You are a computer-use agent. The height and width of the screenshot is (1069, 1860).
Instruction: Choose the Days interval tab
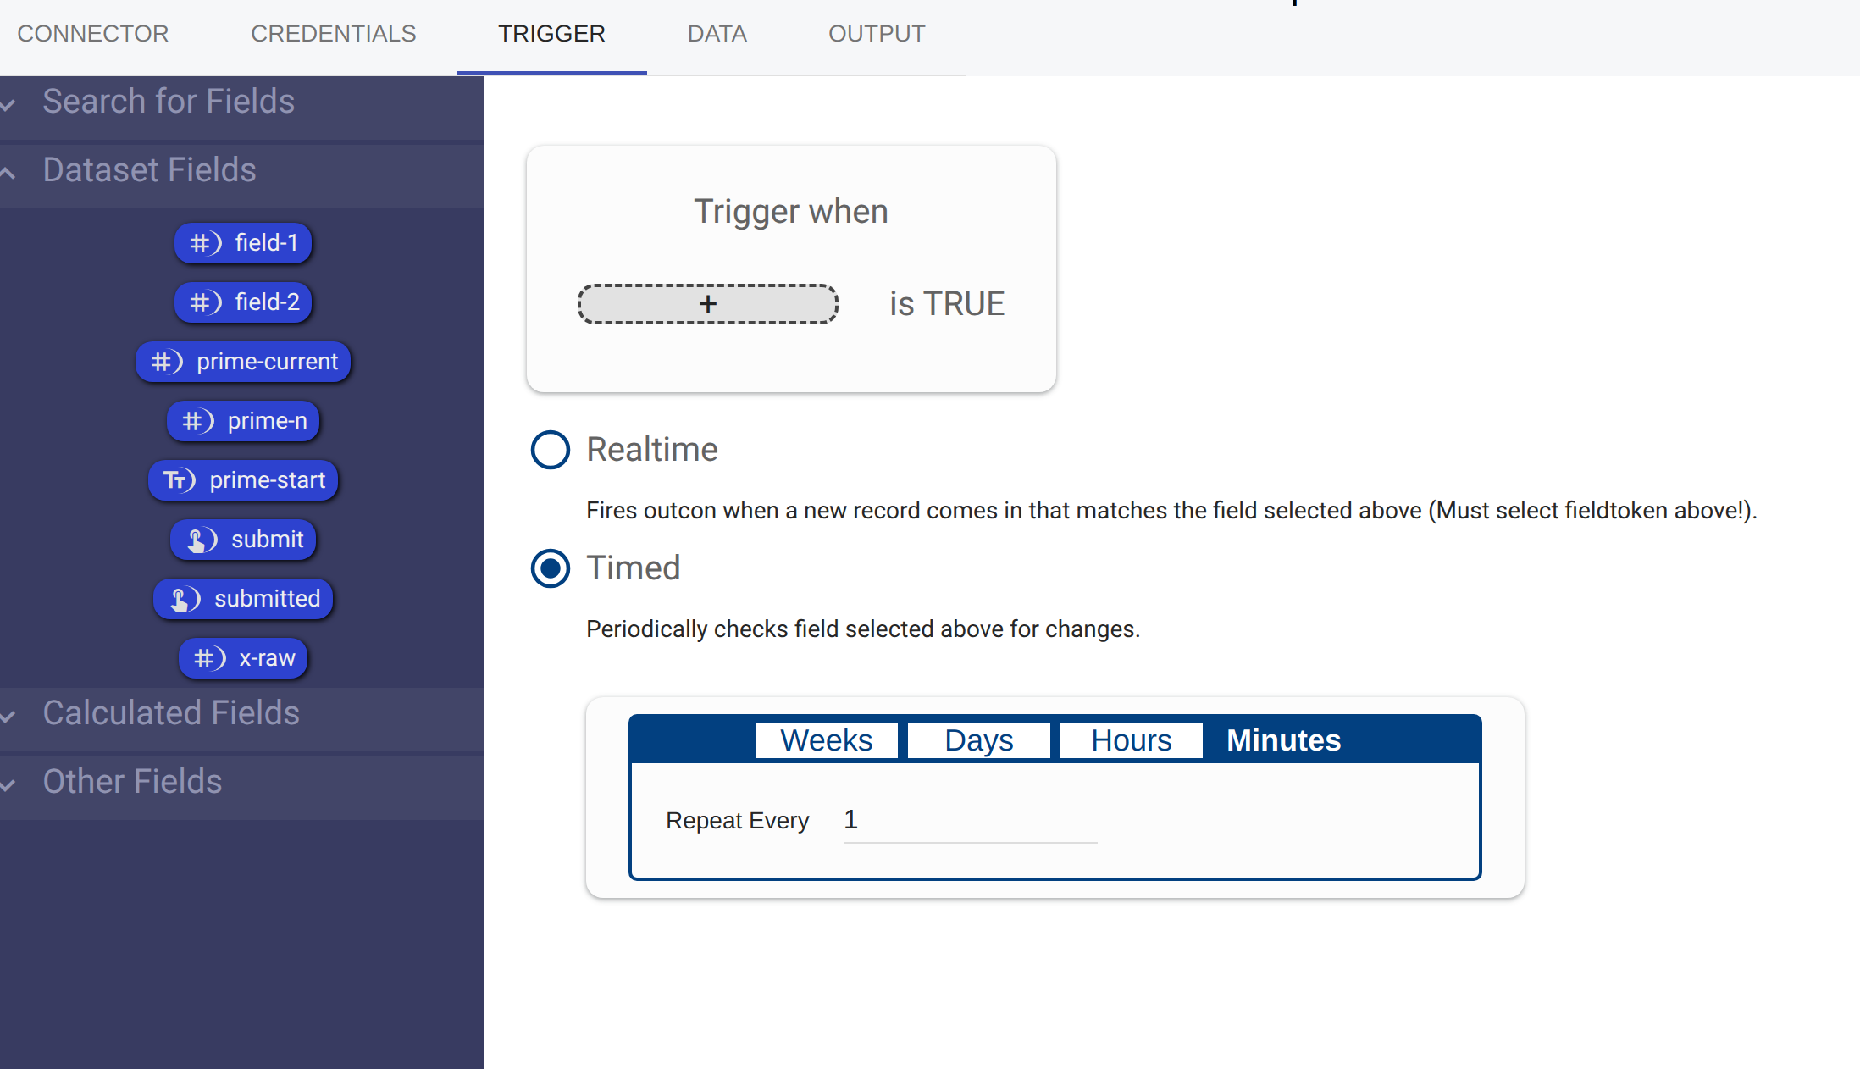coord(979,740)
